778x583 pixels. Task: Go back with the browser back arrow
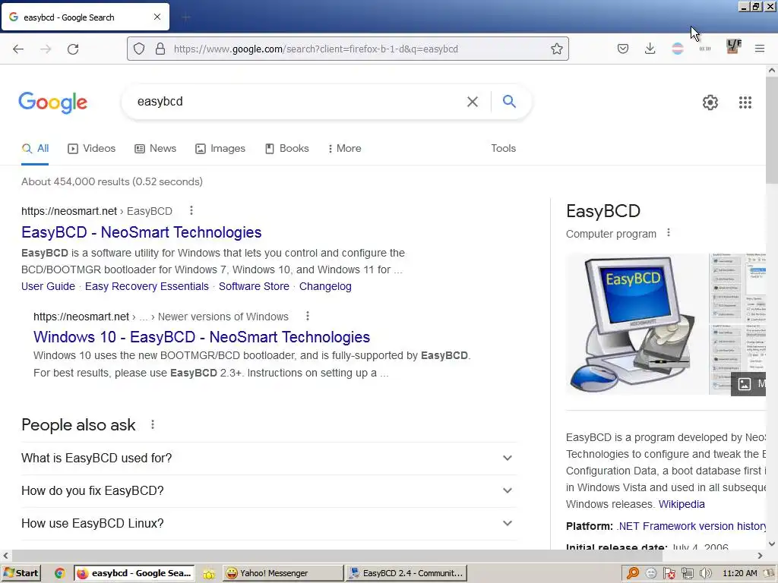point(18,49)
